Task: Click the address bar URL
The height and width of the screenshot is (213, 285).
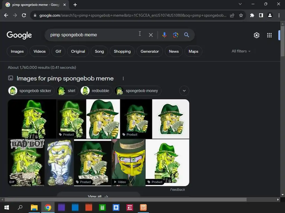Action: (133, 16)
